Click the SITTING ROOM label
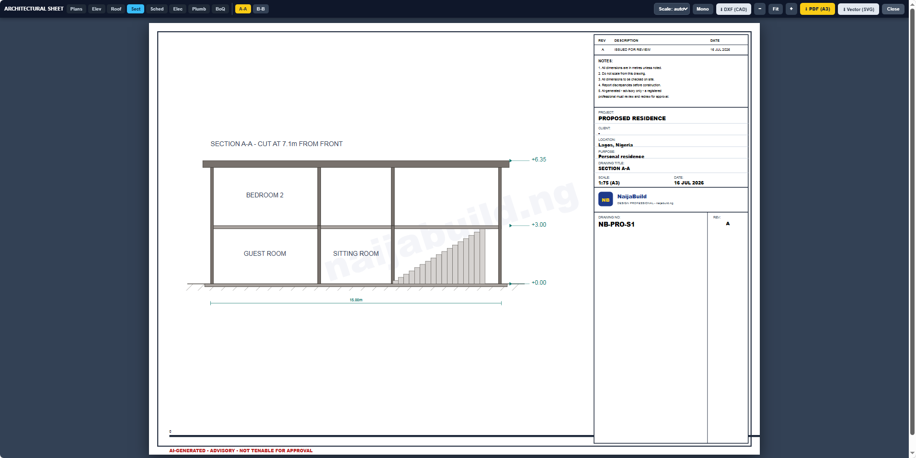 [x=356, y=254]
